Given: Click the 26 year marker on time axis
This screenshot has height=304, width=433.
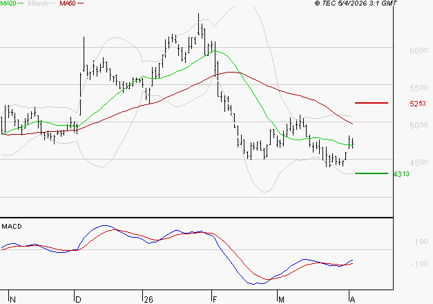Looking at the screenshot, I should (148, 300).
